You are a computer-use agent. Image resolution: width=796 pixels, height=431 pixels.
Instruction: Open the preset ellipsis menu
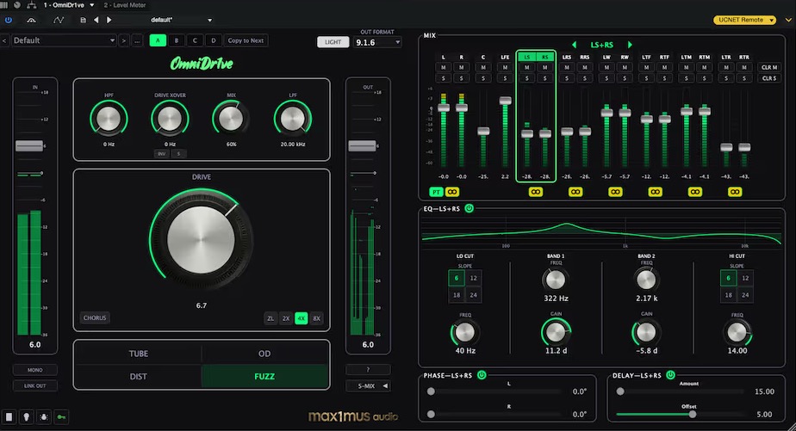click(x=137, y=40)
